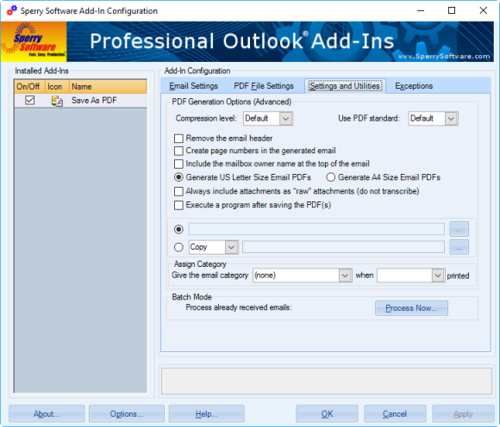The image size is (500, 427).
Task: Open the Options... dialog button
Action: pos(127,413)
